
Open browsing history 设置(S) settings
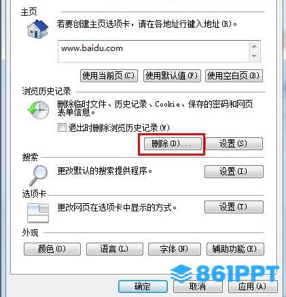click(234, 144)
